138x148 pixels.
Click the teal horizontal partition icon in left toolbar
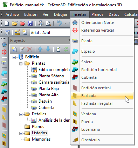click(4, 91)
